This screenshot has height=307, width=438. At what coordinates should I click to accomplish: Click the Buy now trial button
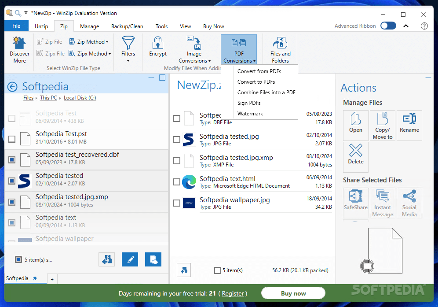[293, 293]
